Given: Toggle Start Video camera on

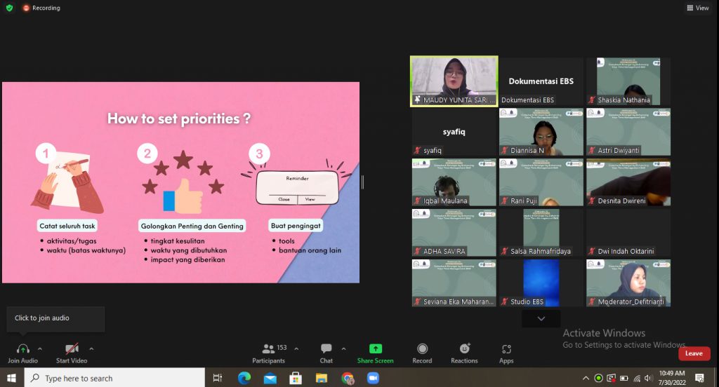Looking at the screenshot, I should [x=71, y=348].
